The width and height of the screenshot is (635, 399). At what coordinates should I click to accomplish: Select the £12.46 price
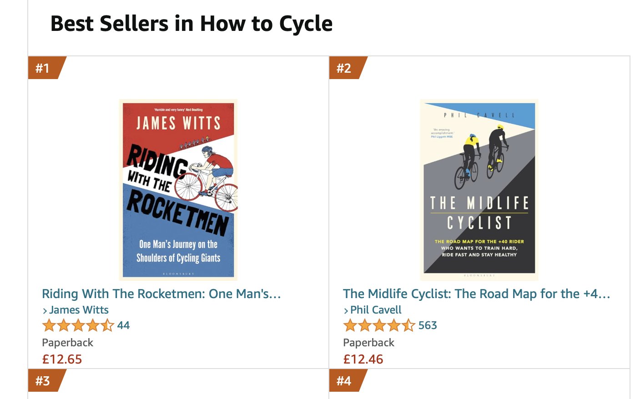point(363,359)
